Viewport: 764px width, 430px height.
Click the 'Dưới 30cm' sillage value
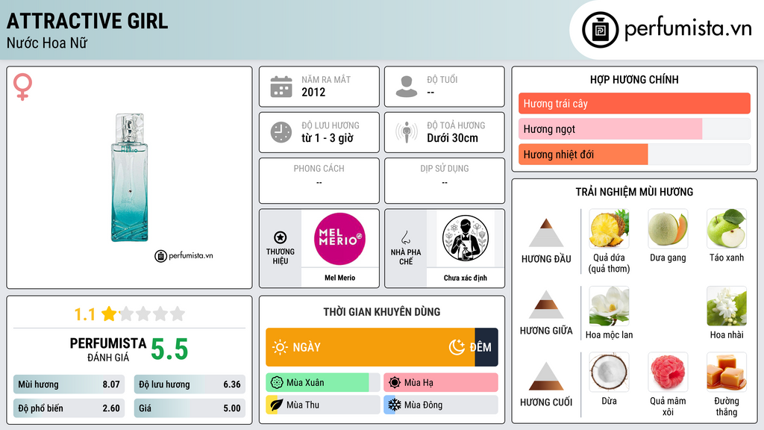(x=452, y=138)
